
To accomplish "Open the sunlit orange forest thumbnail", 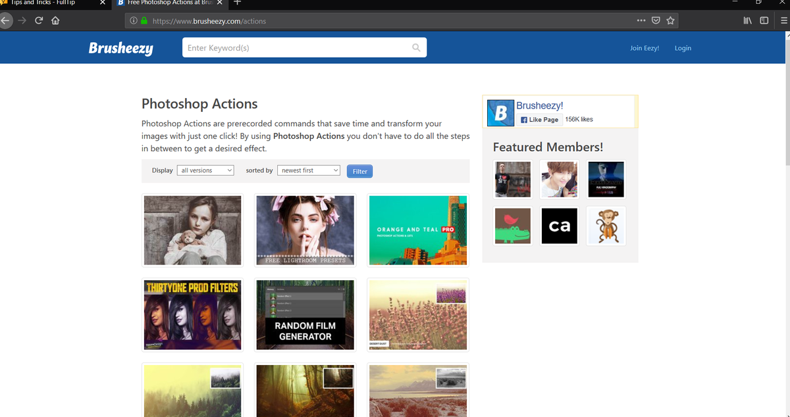I will 305,390.
